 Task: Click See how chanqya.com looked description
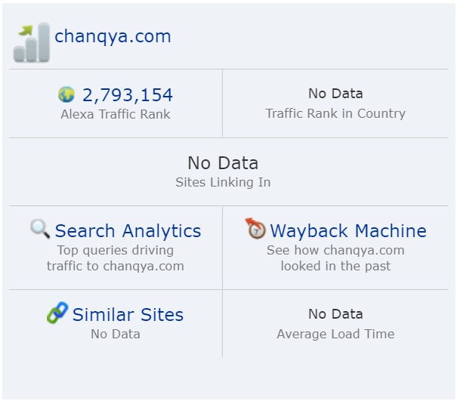point(335,258)
